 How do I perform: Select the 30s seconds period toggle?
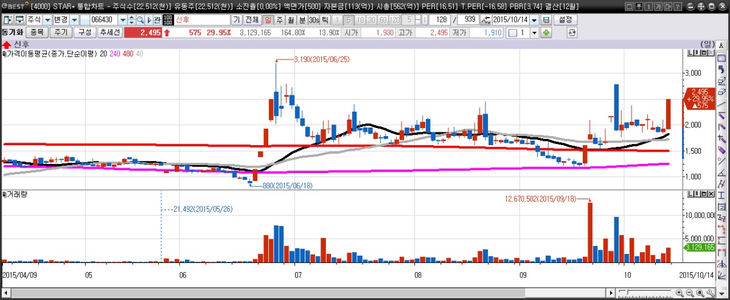[x=314, y=19]
